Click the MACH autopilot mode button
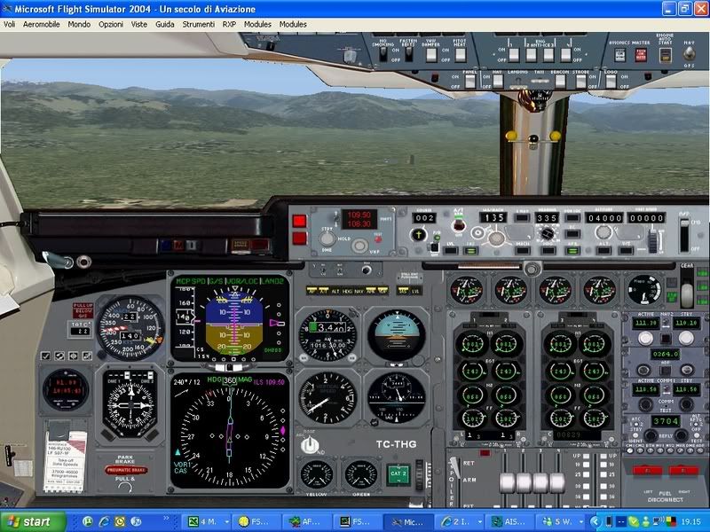 522,250
